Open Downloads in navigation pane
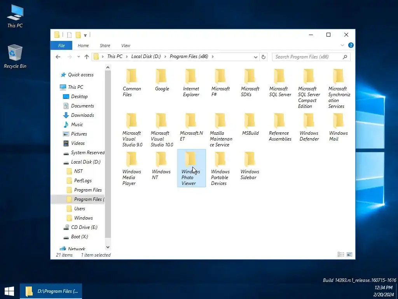 click(79, 115)
